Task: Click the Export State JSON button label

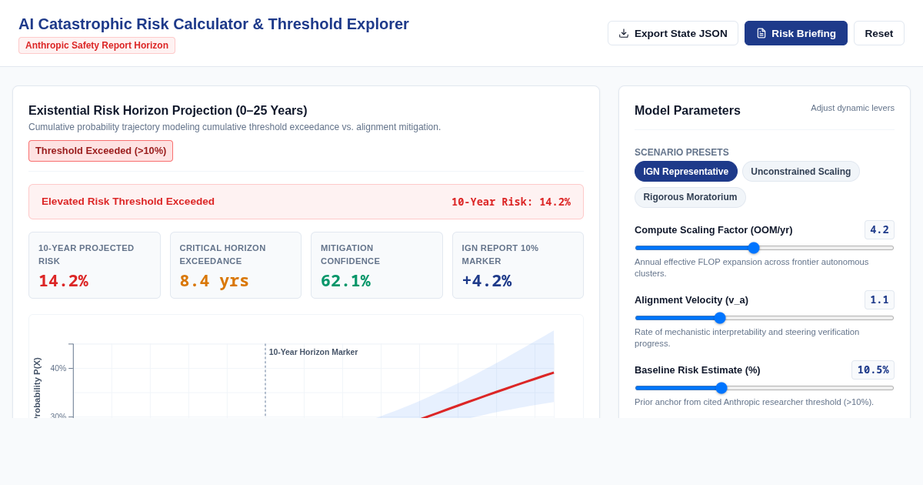Action: [681, 33]
